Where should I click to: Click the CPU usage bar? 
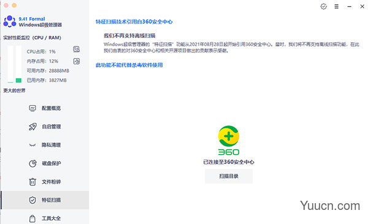click(x=10, y=64)
